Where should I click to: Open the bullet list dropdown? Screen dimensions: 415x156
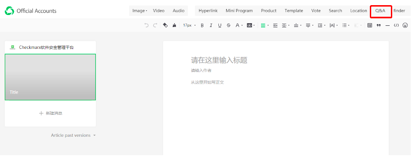click(346, 25)
